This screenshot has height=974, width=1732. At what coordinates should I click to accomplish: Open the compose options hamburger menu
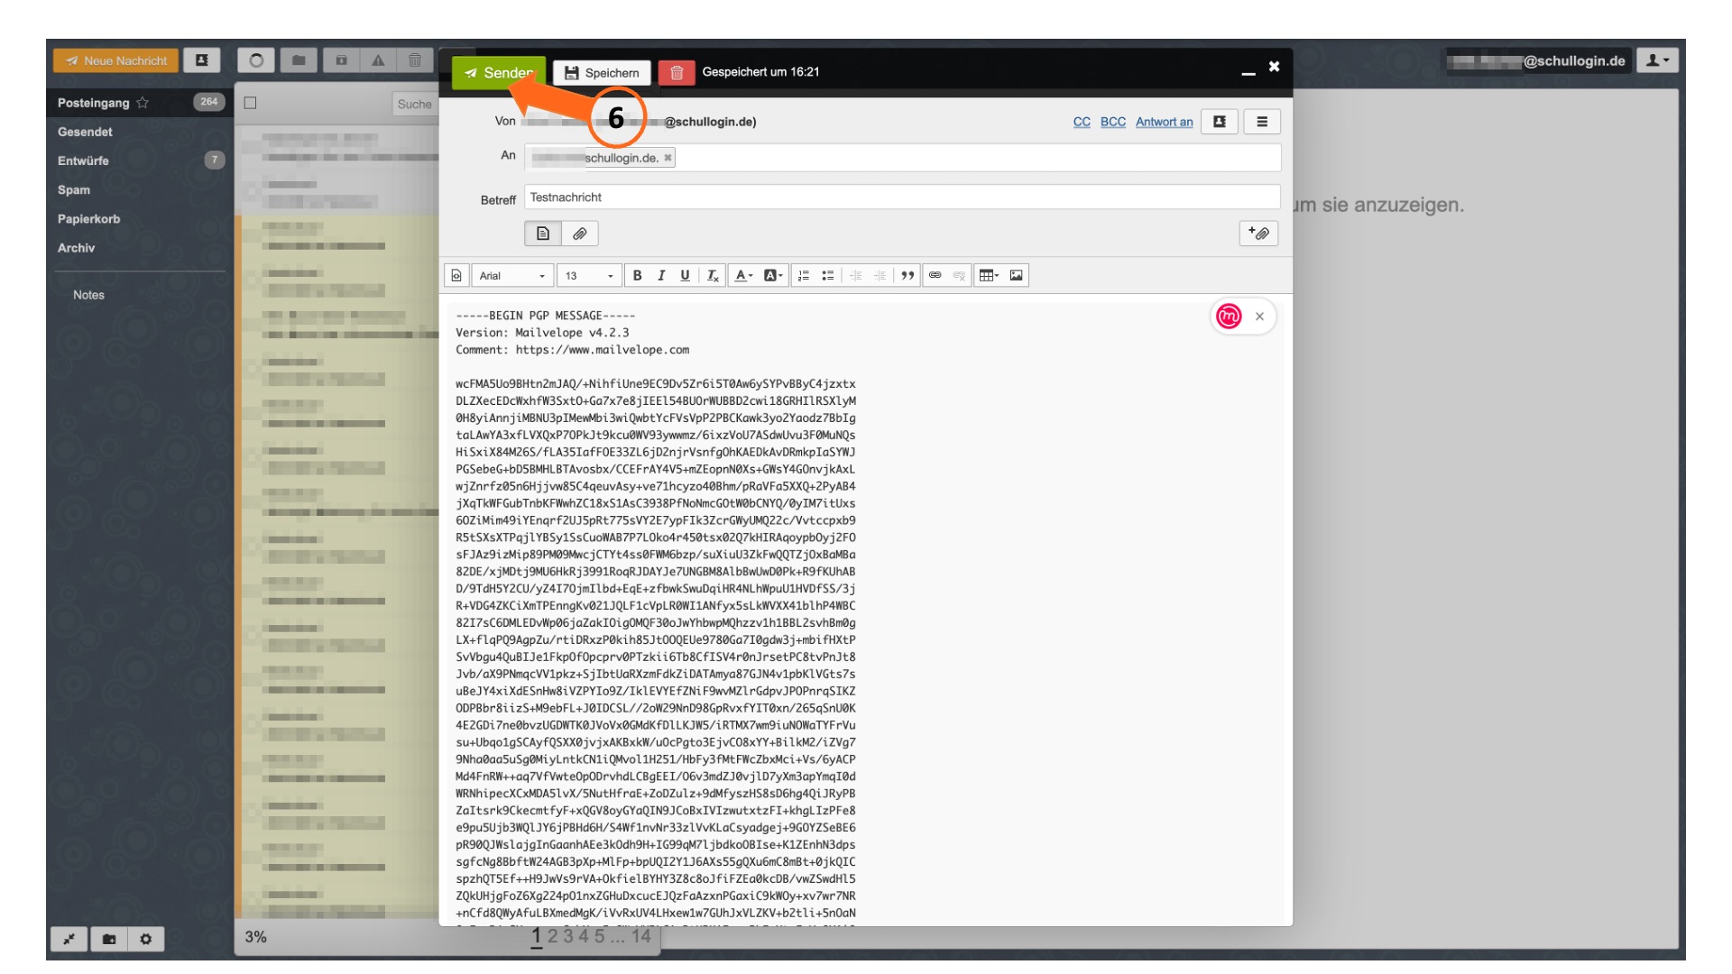pyautogui.click(x=1262, y=122)
